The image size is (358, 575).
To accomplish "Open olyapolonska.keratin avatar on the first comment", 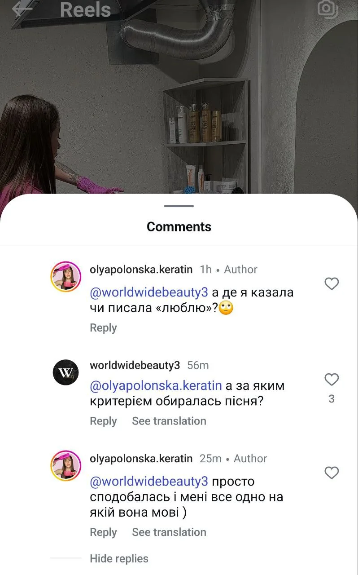I will [x=65, y=277].
